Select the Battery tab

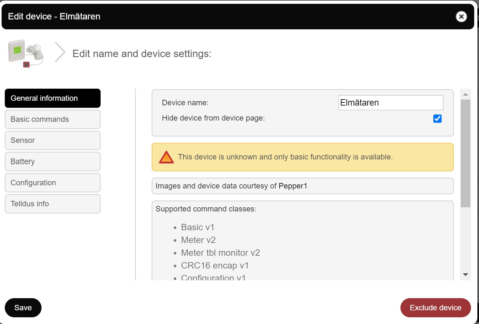(x=53, y=161)
